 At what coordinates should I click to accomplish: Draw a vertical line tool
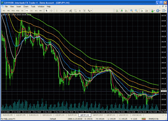click(57, 11)
